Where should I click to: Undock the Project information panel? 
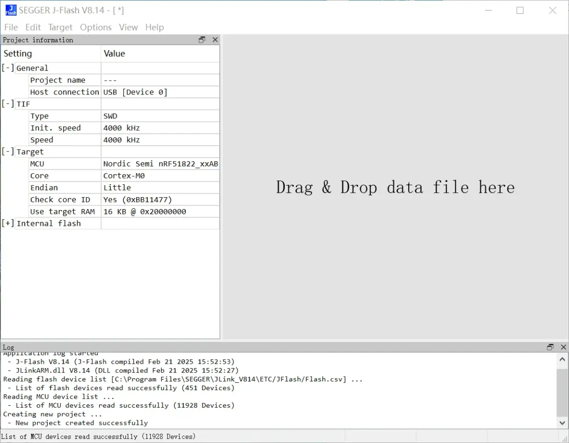point(202,40)
